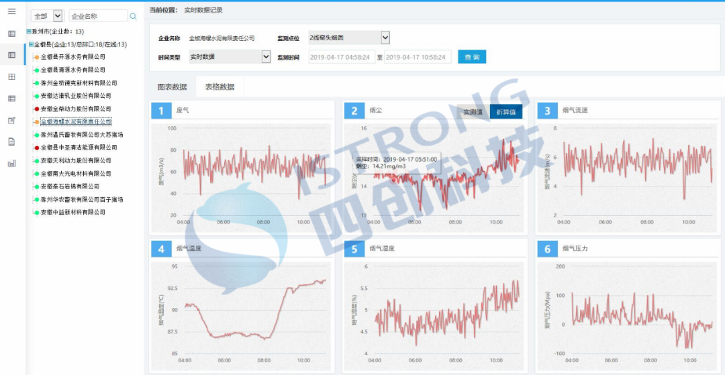Image resolution: width=725 pixels, height=375 pixels.
Task: Select 全椒县中圣清洁能源有限公司 in the tree
Action: tap(79, 148)
